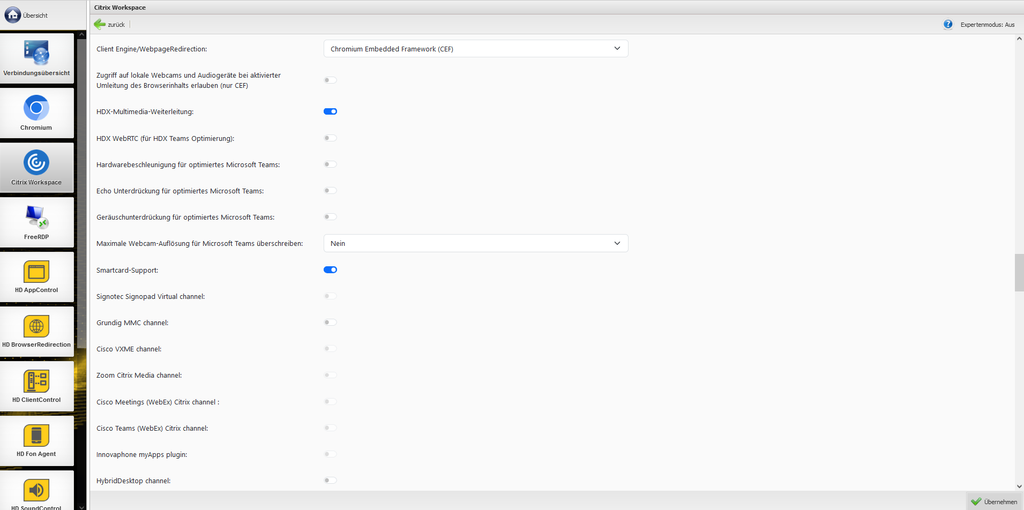Enable Grundig MMC channel toggle
Image resolution: width=1024 pixels, height=510 pixels.
(x=330, y=322)
